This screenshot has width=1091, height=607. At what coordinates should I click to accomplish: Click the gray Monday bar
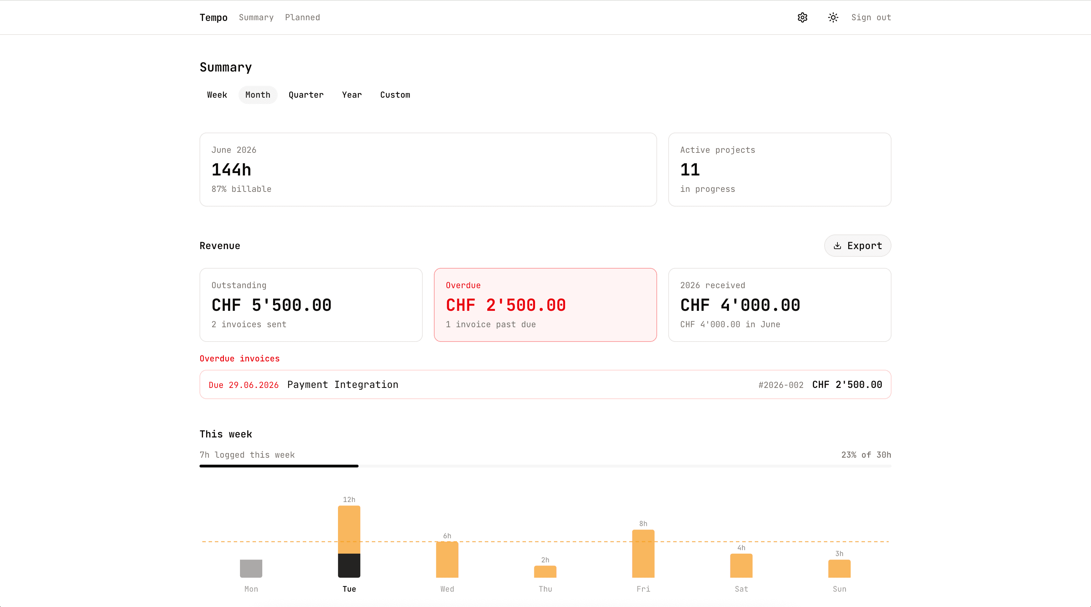click(251, 569)
